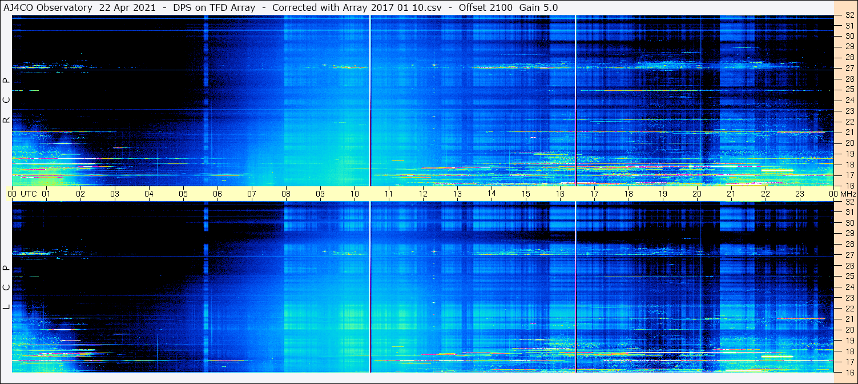The image size is (858, 384).
Task: Click '29' frequency label in lower LCP scale
Action: [x=849, y=234]
